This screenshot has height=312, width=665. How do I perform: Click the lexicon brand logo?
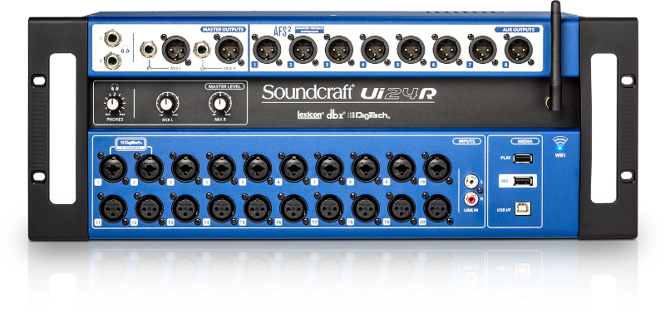pos(310,115)
